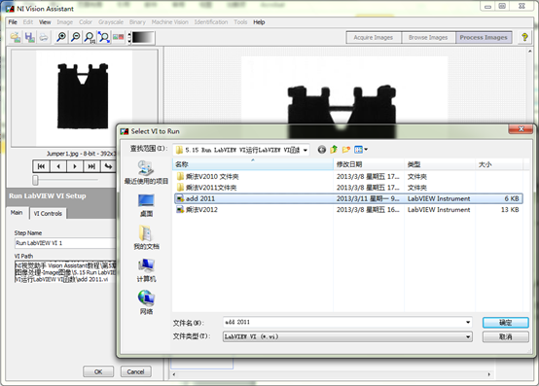Screen dimensions: 539x386
Task: Select the Main tab in setup
Action: [x=17, y=213]
